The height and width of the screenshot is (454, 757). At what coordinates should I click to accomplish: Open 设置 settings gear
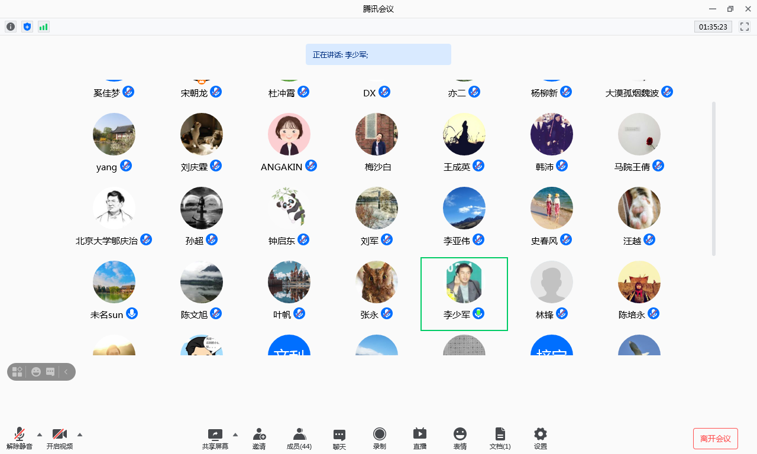pos(540,439)
